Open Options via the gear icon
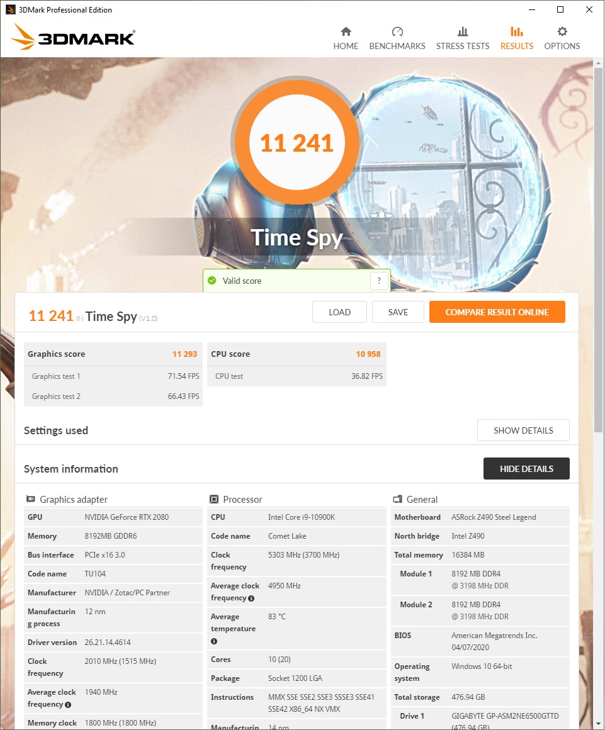 click(562, 31)
